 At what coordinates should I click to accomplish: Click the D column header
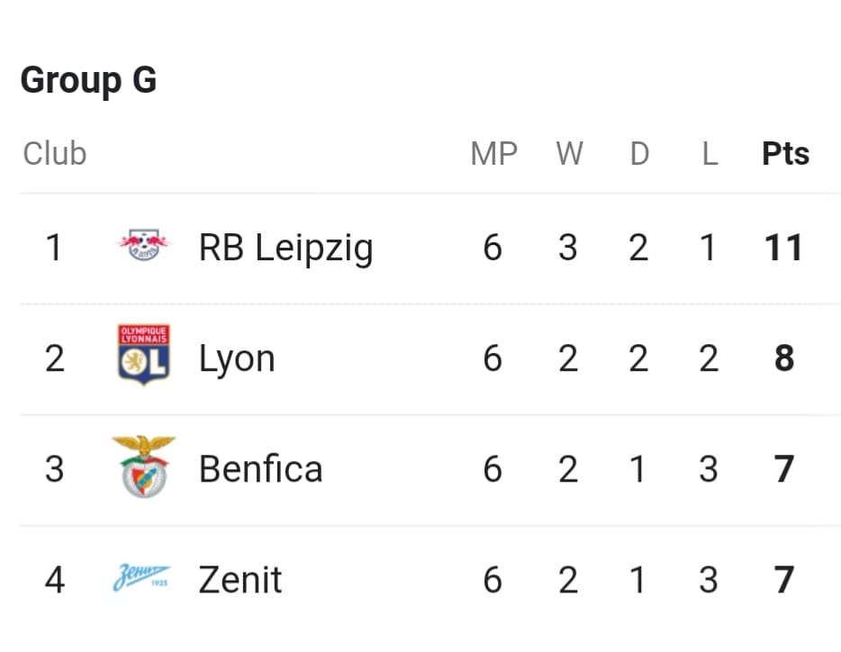(x=639, y=154)
